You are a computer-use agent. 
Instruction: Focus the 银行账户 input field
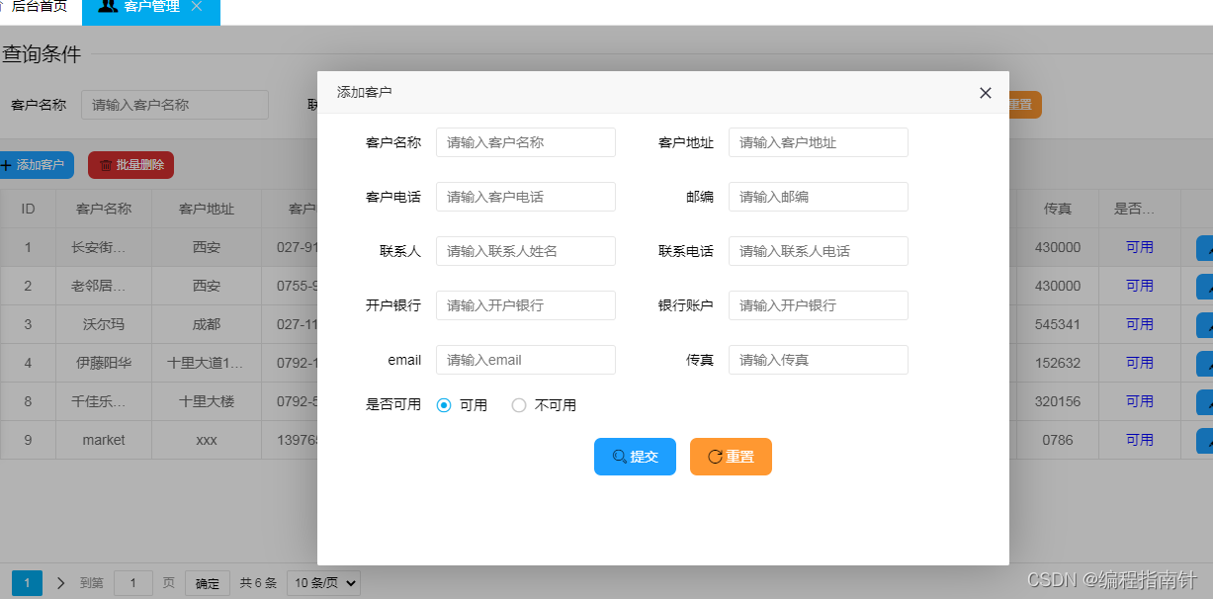tap(818, 305)
